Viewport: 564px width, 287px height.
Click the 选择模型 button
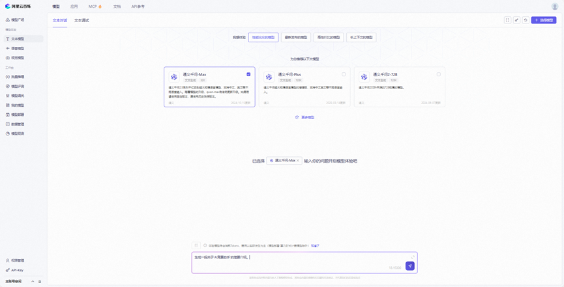tap(544, 20)
